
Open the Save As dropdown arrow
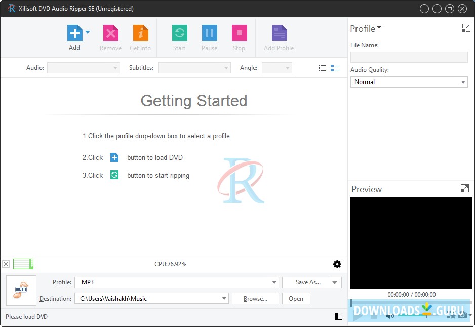click(335, 282)
